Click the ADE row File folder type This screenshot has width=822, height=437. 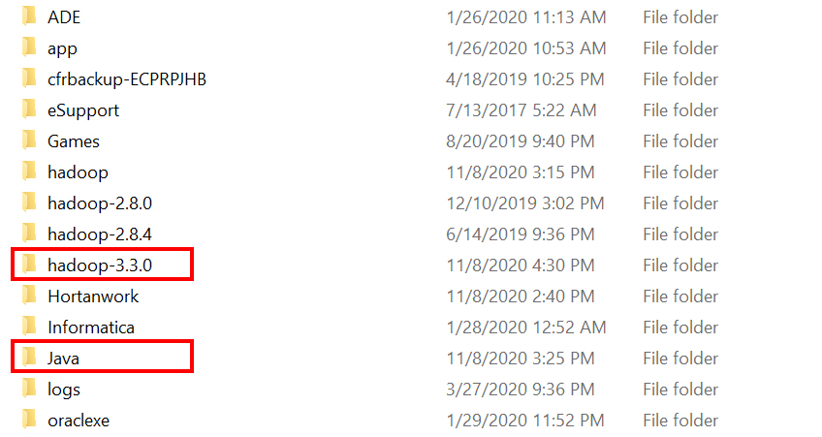click(680, 17)
